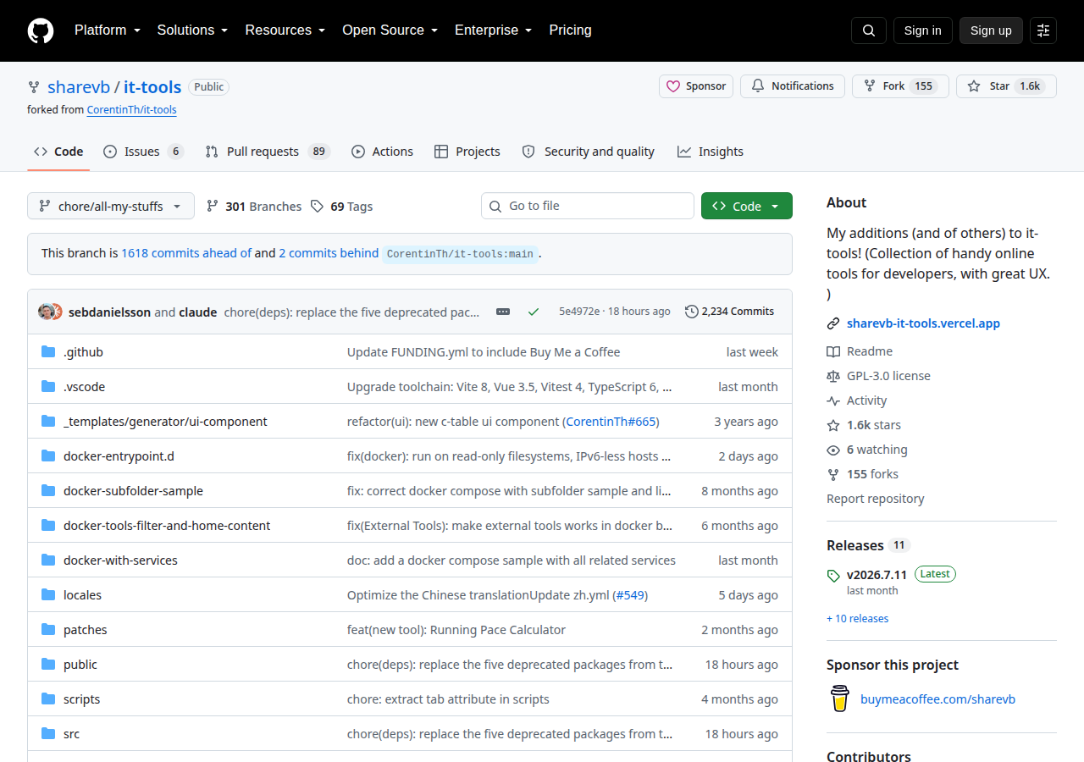Open the v2026.7.11 release link
This screenshot has width=1084, height=762.
tap(877, 575)
